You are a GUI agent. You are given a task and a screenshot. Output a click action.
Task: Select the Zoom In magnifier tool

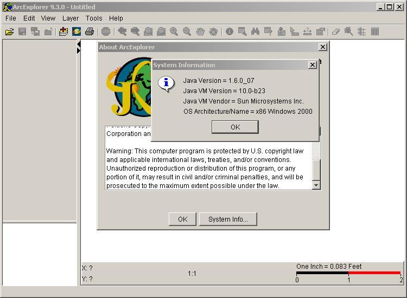174,32
